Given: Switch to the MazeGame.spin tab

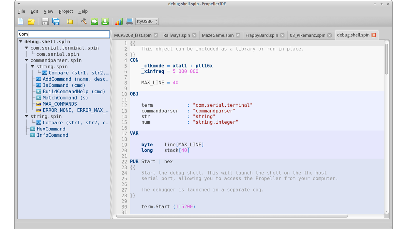Looking at the screenshot, I should 218,35.
